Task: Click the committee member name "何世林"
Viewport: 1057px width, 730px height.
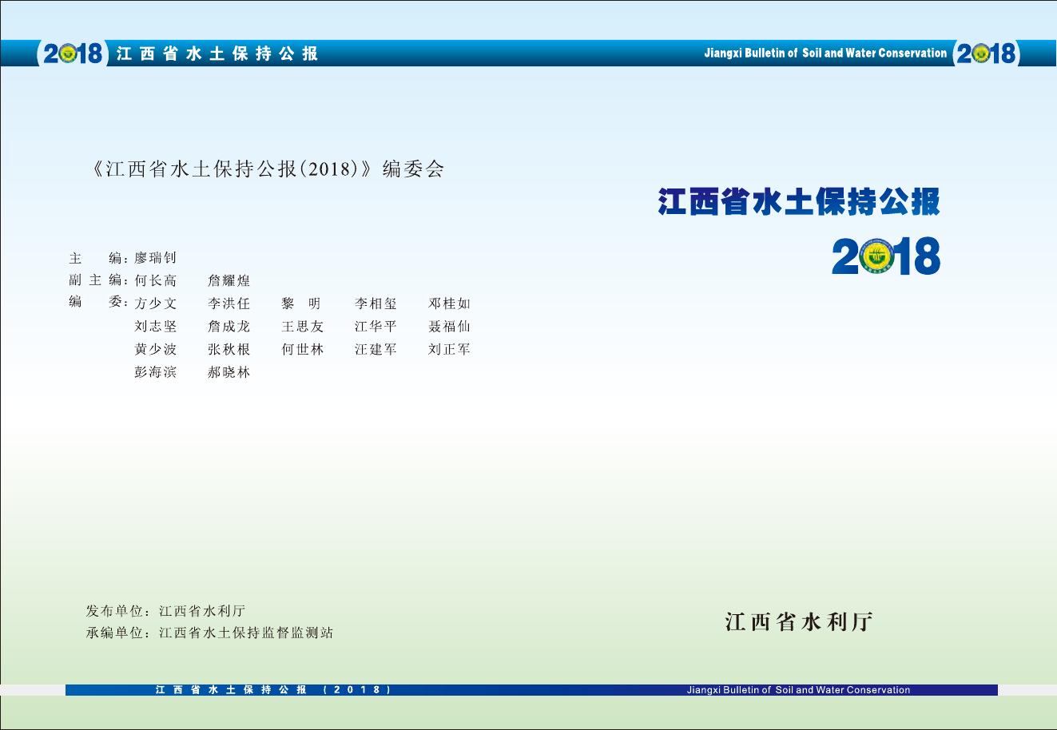Action: click(x=302, y=349)
